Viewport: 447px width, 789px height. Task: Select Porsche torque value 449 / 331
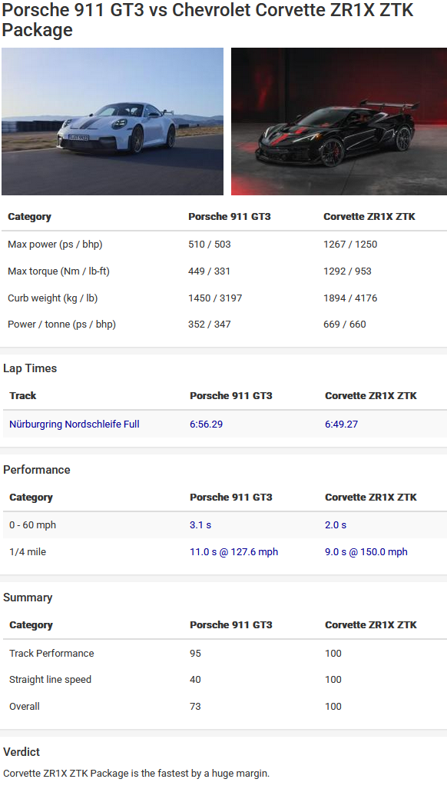click(209, 271)
